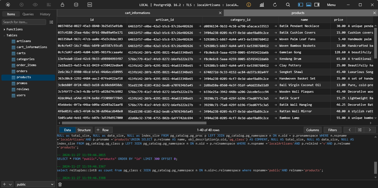Close the cart_informations tab
This screenshot has width=378, height=188.
pos(220,13)
